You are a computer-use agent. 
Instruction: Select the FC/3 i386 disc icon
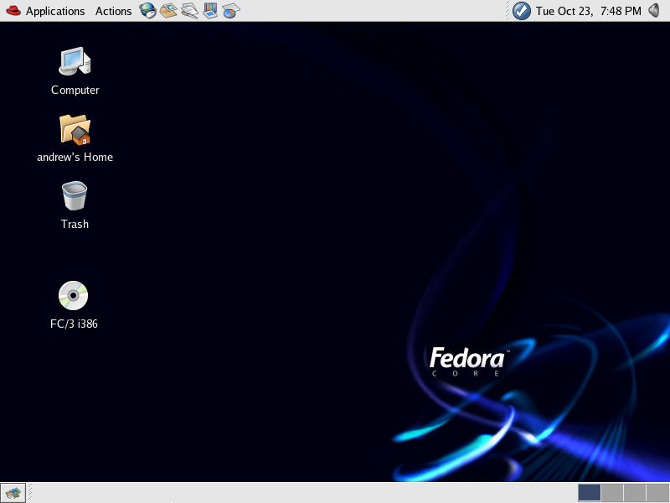click(74, 296)
